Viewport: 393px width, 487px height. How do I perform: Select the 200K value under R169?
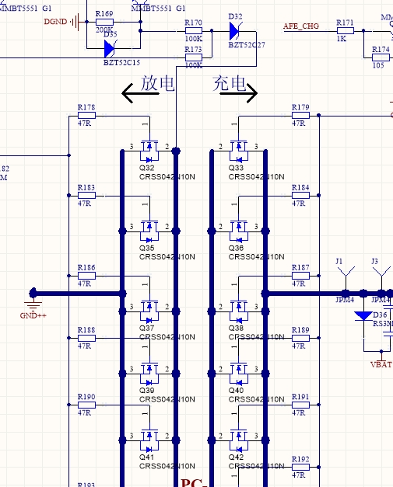[104, 30]
